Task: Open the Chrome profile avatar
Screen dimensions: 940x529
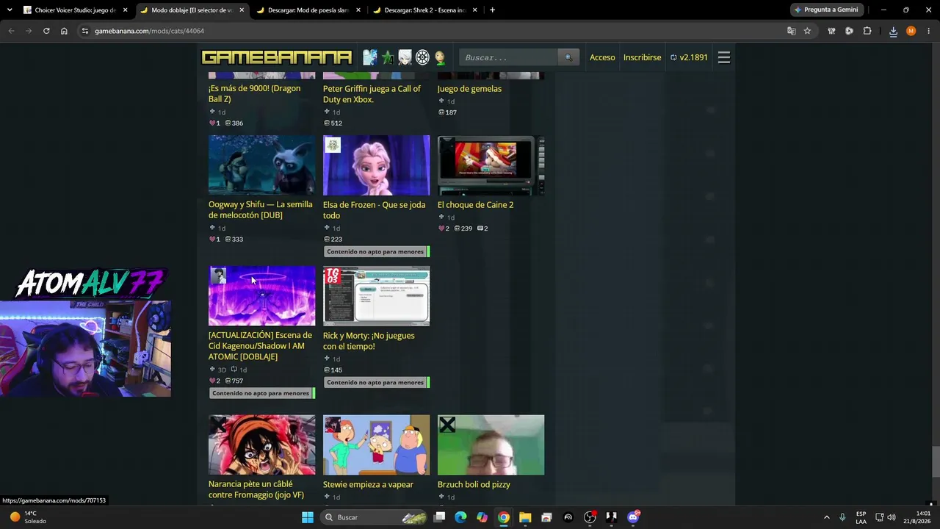Action: pyautogui.click(x=911, y=31)
